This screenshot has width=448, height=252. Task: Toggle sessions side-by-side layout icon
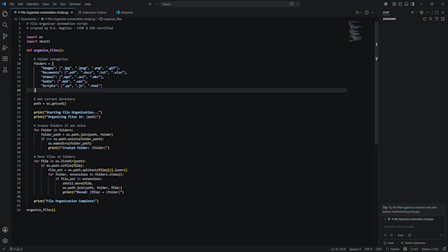tap(443, 19)
